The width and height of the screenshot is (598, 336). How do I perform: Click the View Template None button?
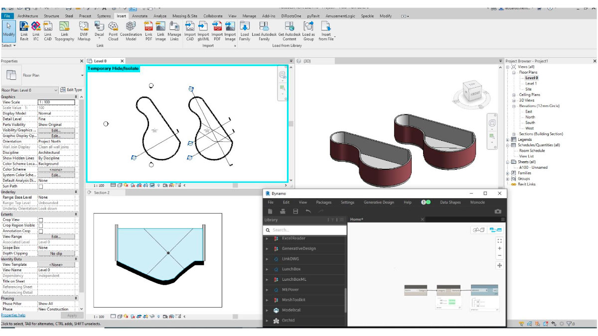56,264
